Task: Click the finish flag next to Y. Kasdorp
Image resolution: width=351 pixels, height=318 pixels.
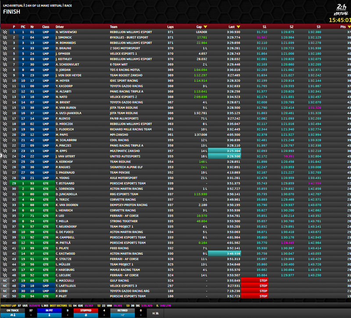Action: point(5,86)
